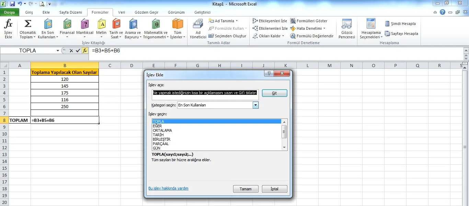Viewport: 469px width, 206px height.
Task: Open the Name Box dropdown arrow
Action: pyautogui.click(x=58, y=51)
